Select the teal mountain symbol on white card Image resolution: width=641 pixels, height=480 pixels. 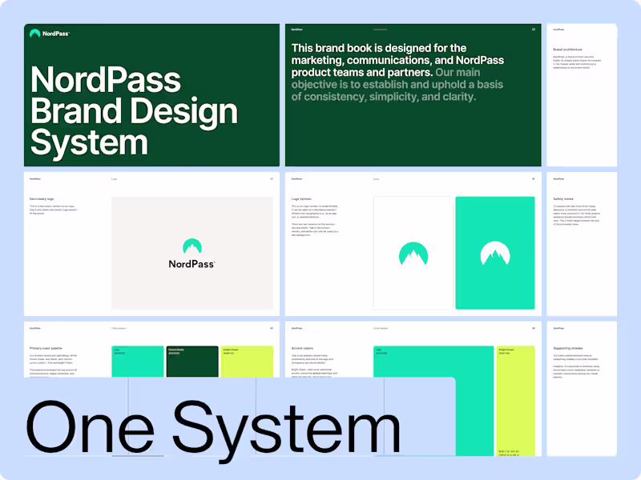pyautogui.click(x=413, y=254)
